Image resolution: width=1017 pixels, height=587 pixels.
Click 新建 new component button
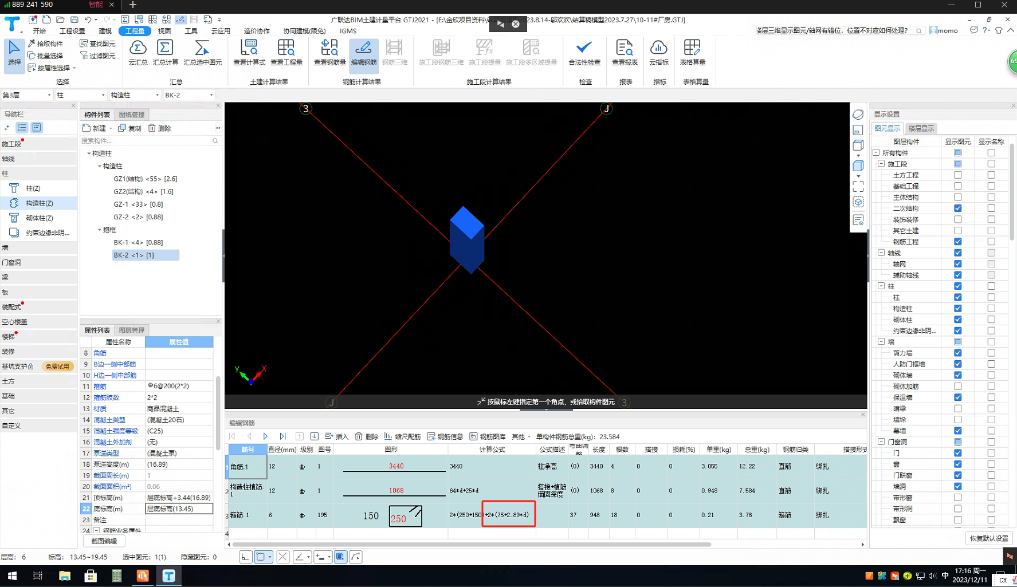coord(95,128)
